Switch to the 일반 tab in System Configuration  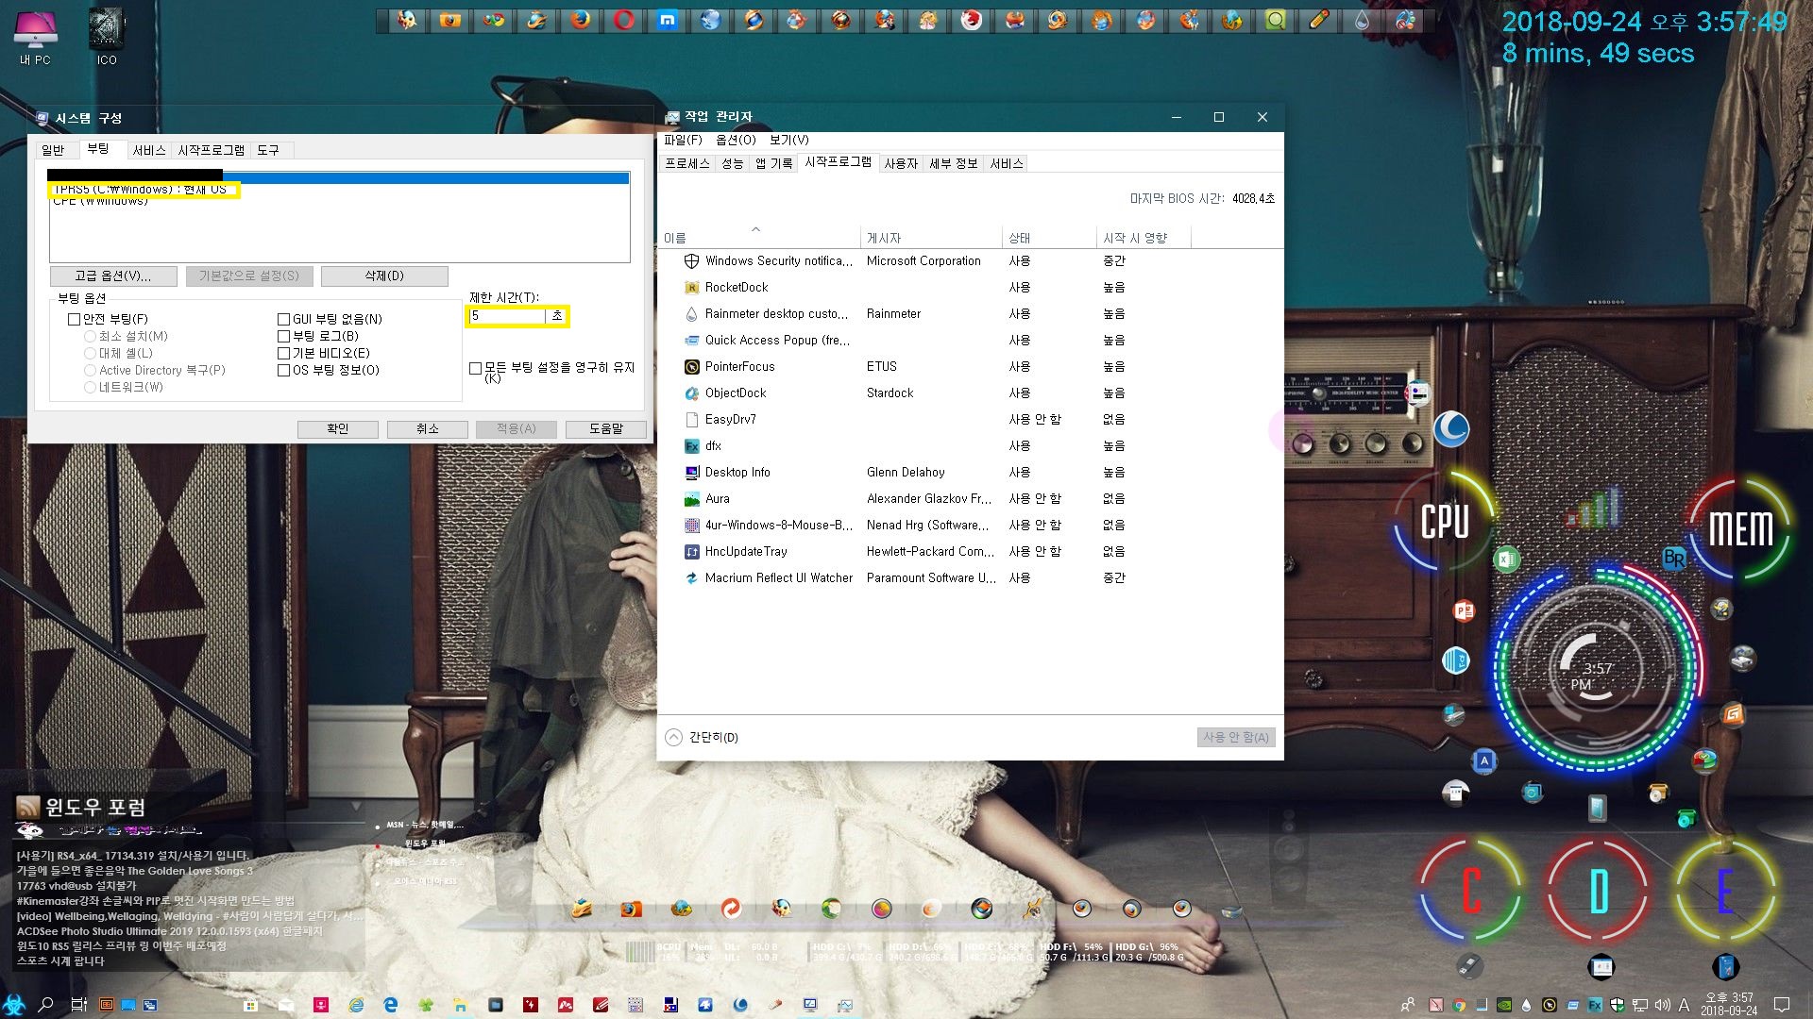point(54,150)
